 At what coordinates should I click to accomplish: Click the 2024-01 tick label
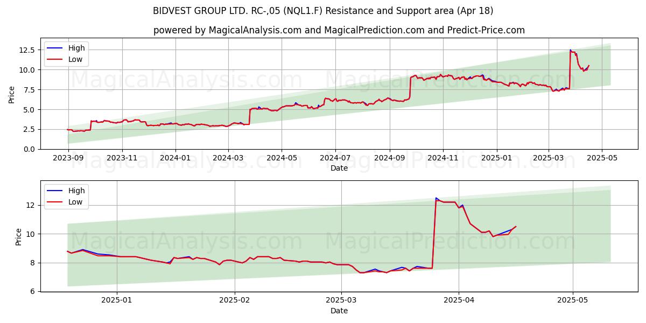click(x=175, y=158)
